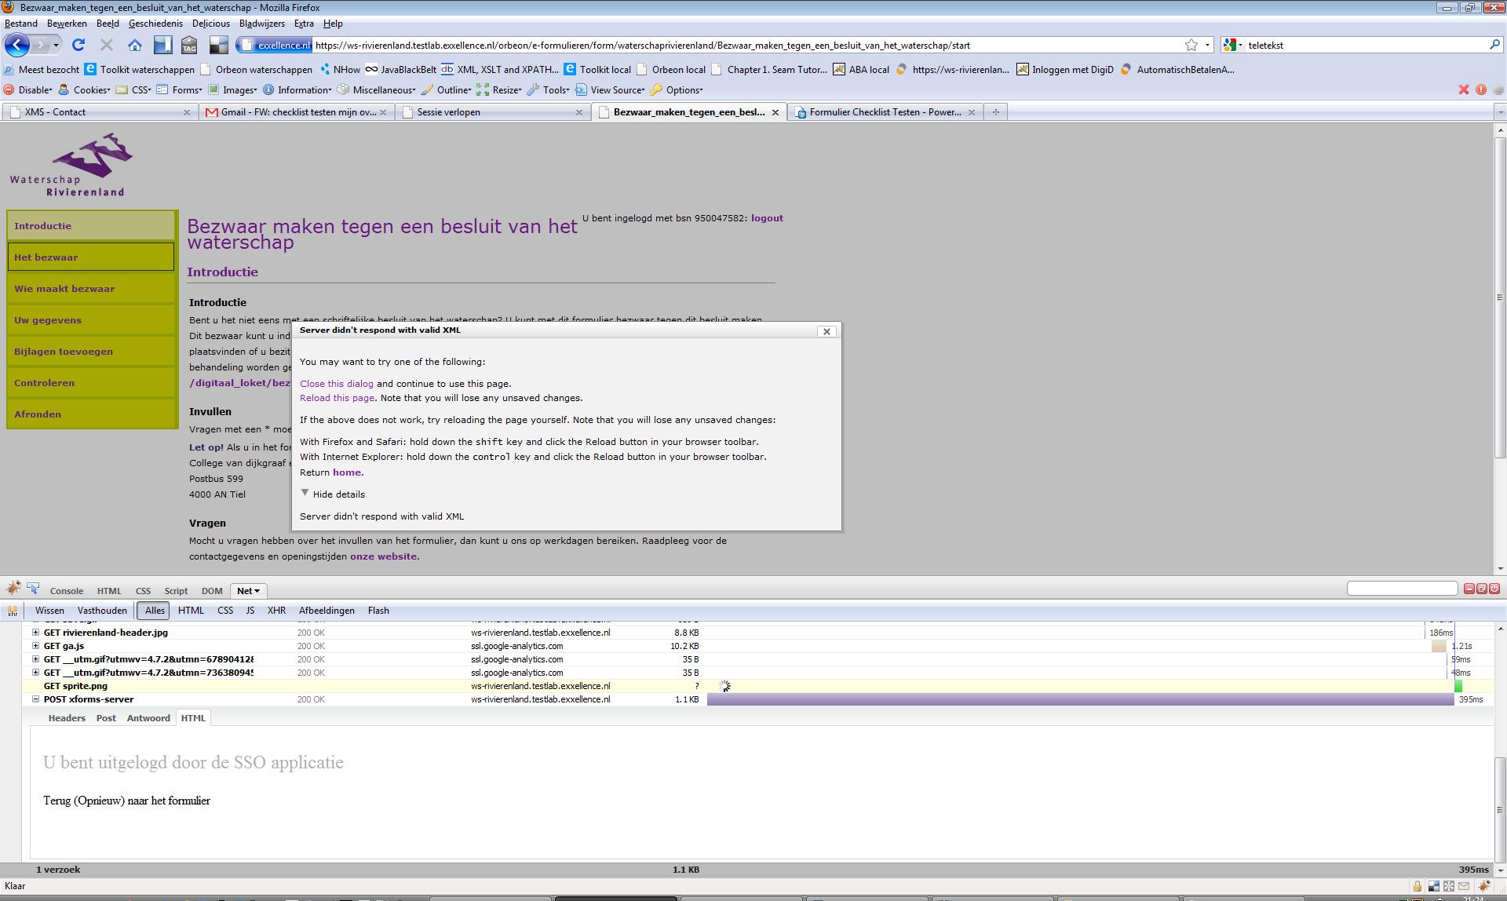Close the error dialog with X icon
The width and height of the screenshot is (1507, 901).
(x=826, y=331)
